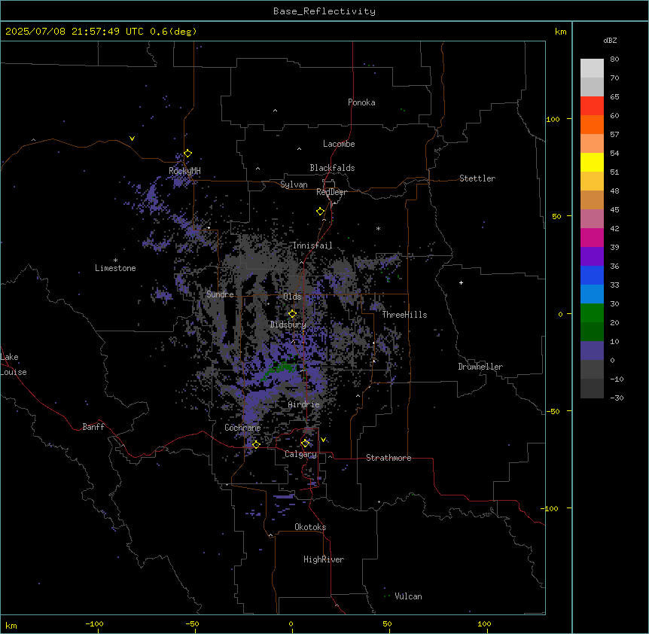Click the Innisfail city label

[312, 245]
